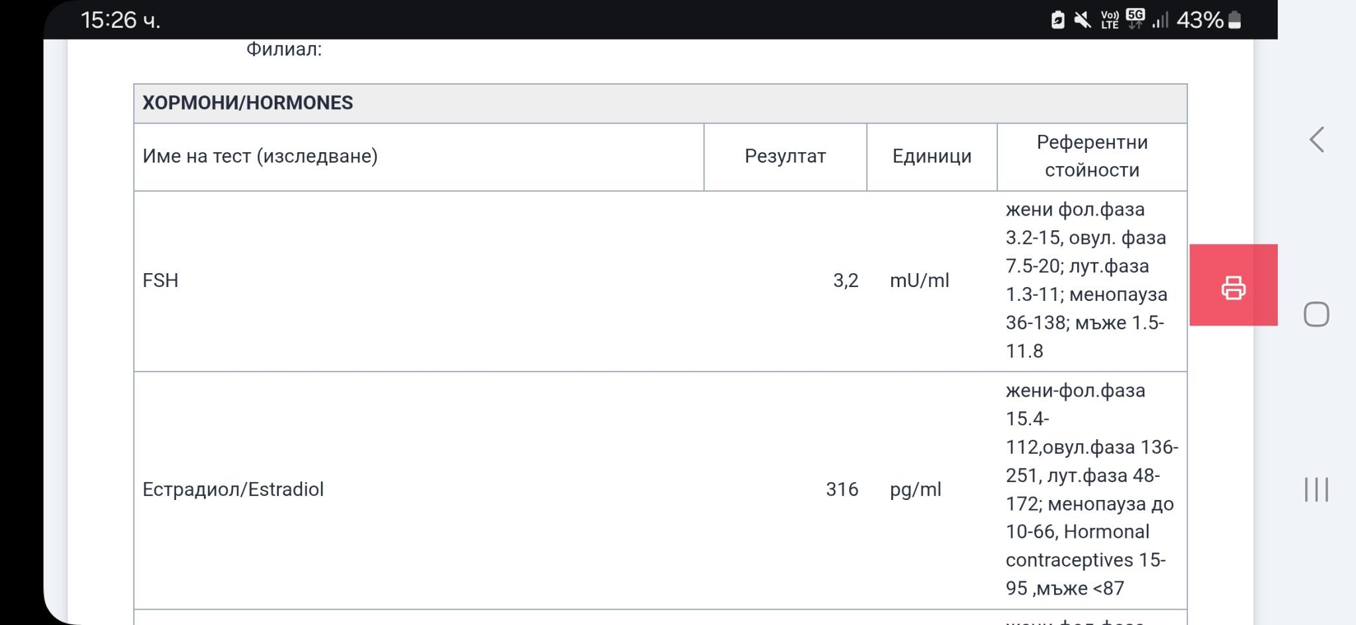Click the FSH result value 3,2
Viewport: 1356px width, 625px height.
(846, 280)
